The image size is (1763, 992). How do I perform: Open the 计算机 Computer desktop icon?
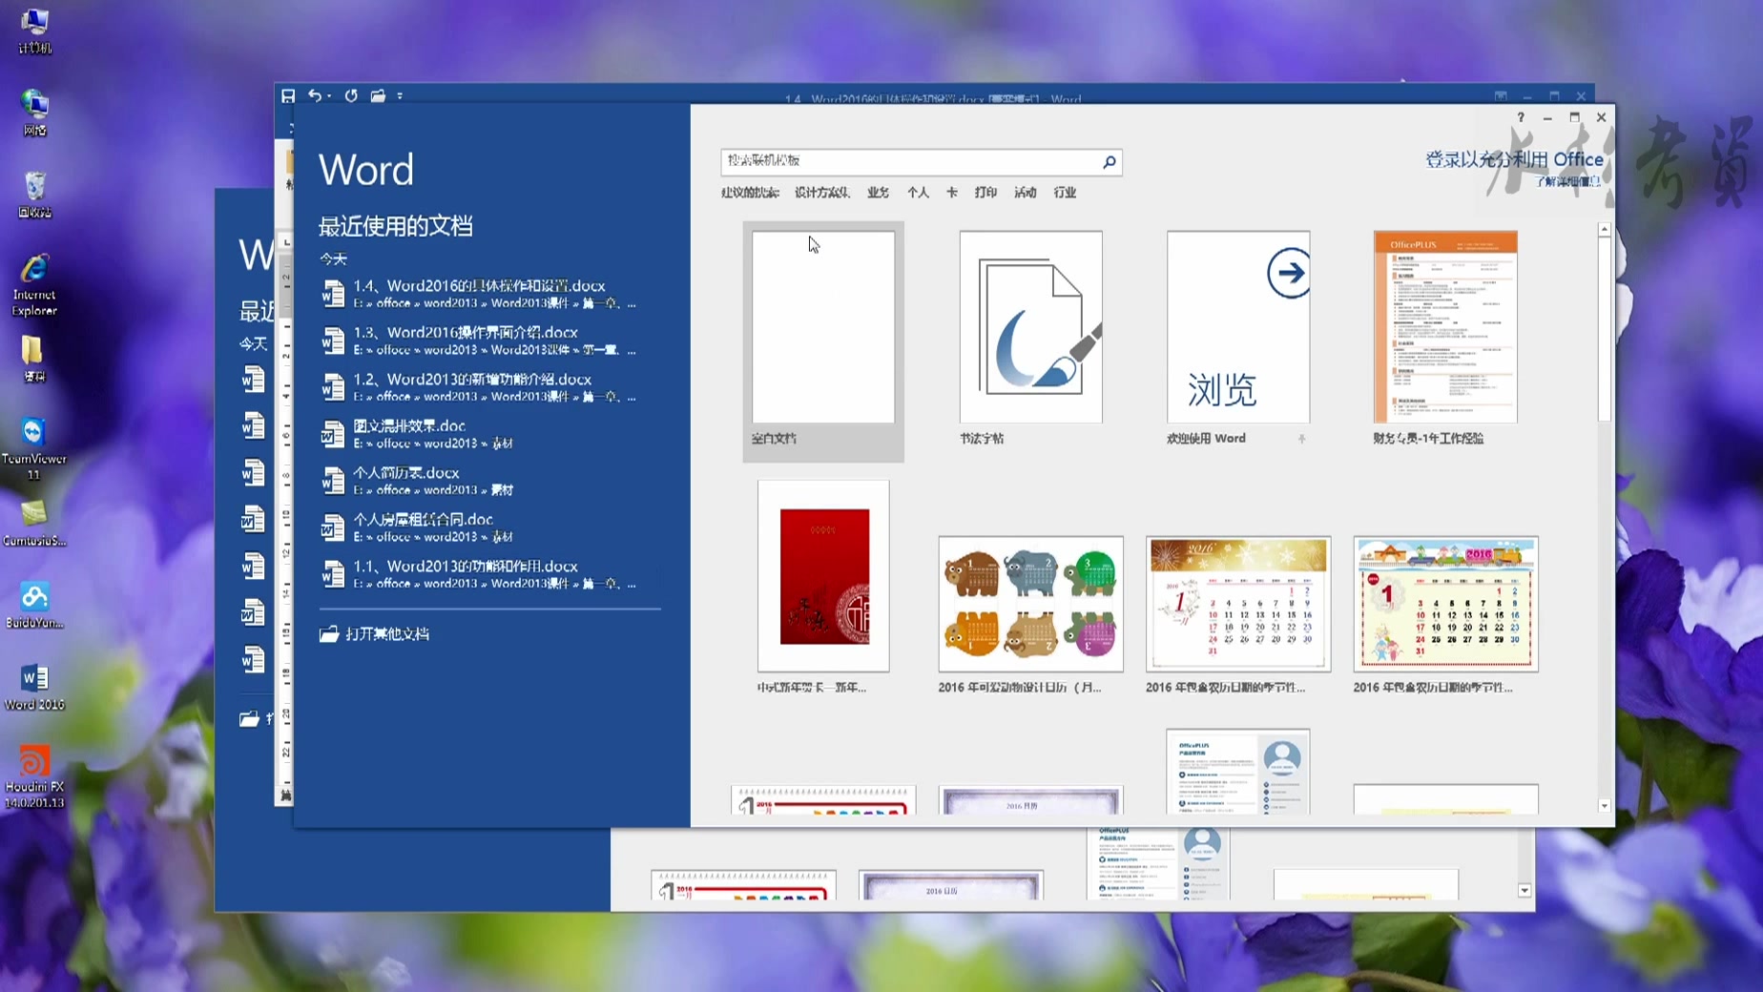coord(34,30)
